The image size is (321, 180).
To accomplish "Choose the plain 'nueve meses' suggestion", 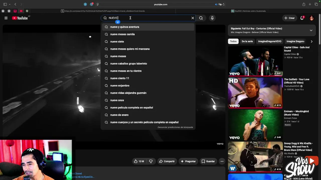I will pyautogui.click(x=148, y=56).
